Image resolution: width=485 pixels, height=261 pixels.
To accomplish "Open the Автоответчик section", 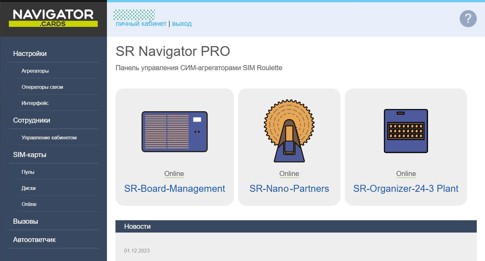I will [x=34, y=240].
